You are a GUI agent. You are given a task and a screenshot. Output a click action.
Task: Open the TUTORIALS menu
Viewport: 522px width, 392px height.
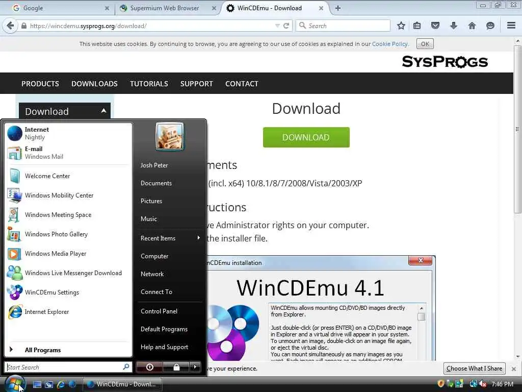(149, 84)
